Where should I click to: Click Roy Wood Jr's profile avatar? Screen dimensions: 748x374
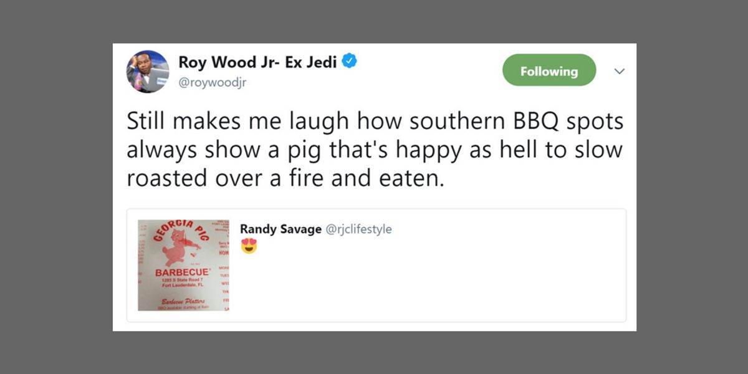[148, 70]
